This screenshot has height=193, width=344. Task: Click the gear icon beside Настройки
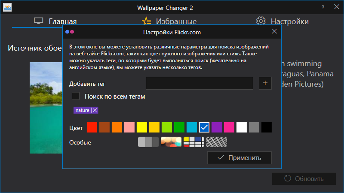coord(261,21)
